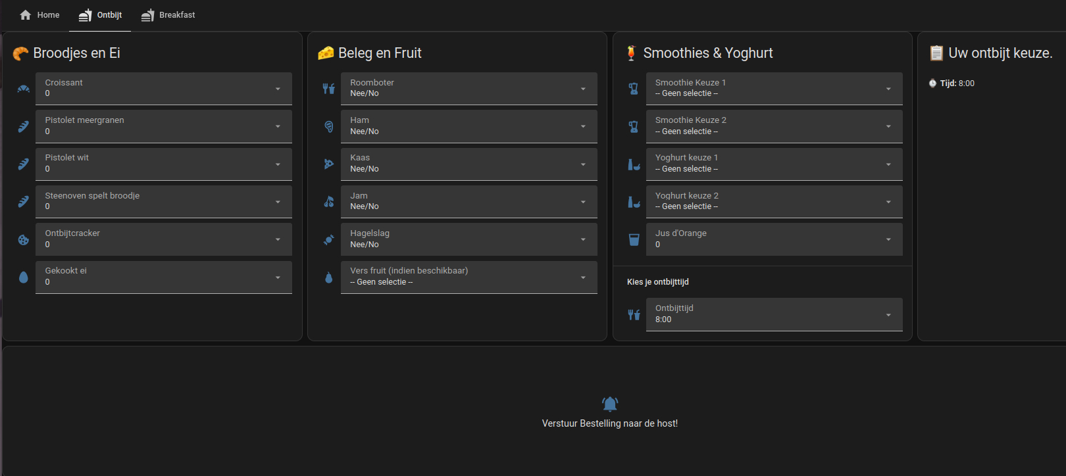The image size is (1066, 476).
Task: Click the bell icon above Verstuur Bestelling
Action: point(610,404)
